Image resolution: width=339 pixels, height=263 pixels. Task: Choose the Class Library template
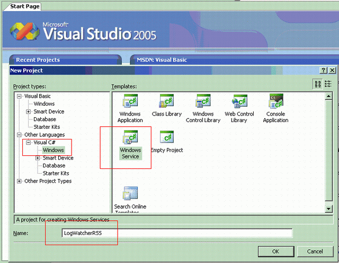click(166, 101)
